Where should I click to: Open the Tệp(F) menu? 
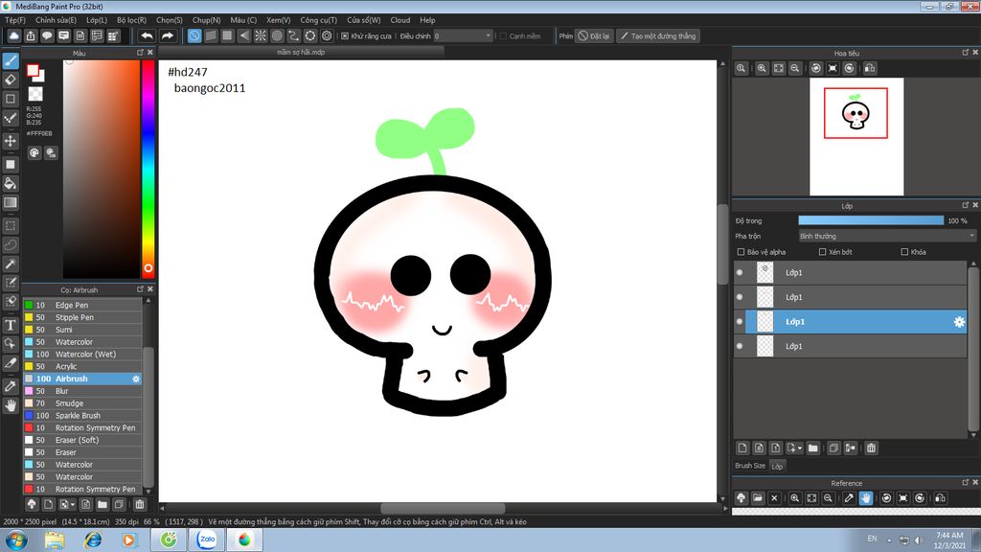[x=15, y=20]
